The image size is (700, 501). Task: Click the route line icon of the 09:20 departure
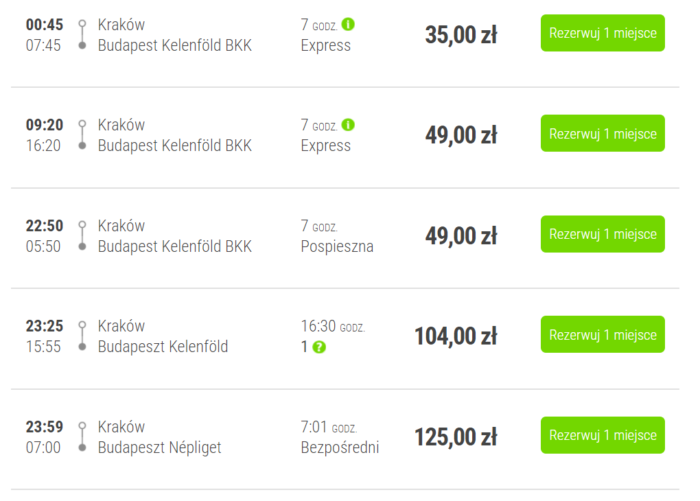point(82,135)
